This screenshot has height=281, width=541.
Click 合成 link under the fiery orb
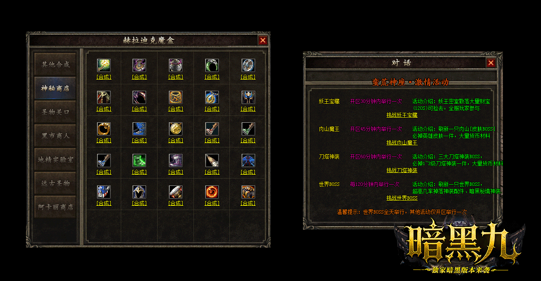212,203
